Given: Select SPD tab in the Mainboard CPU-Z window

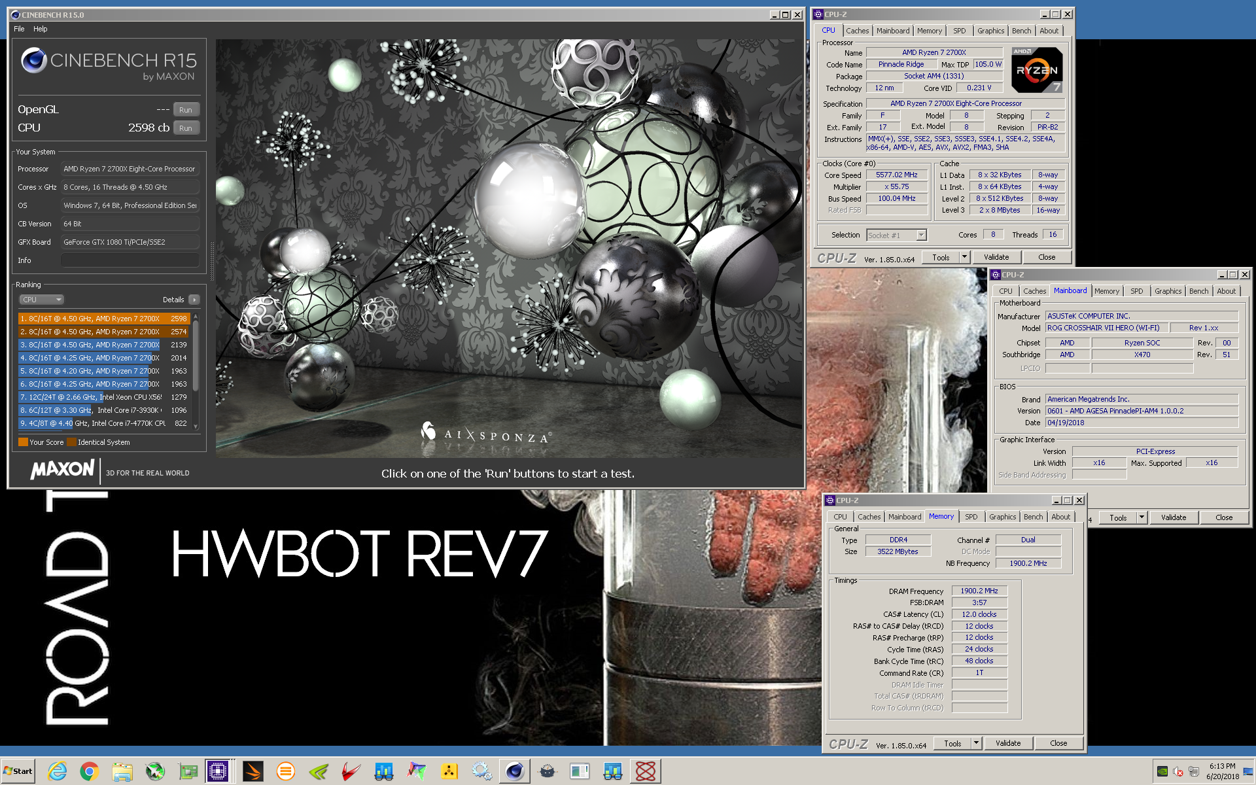Looking at the screenshot, I should [1137, 291].
